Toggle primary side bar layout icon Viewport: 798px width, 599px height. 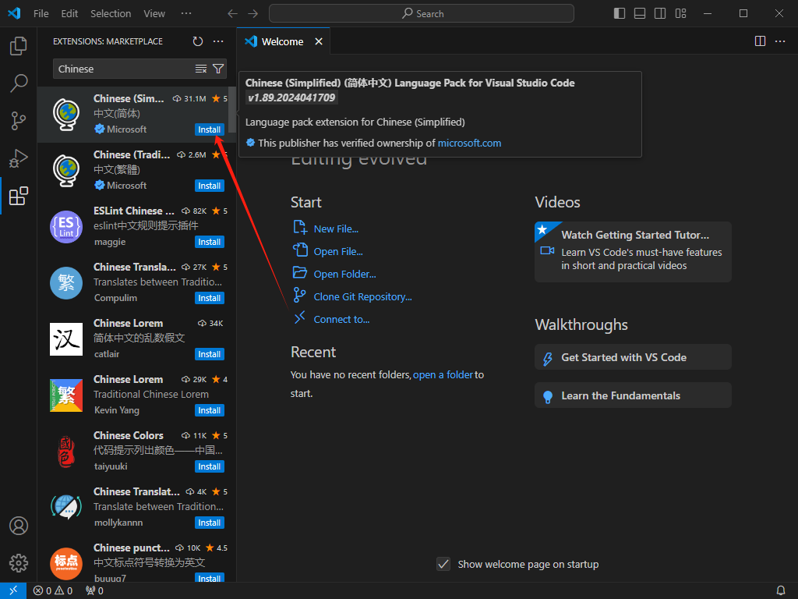pyautogui.click(x=620, y=14)
